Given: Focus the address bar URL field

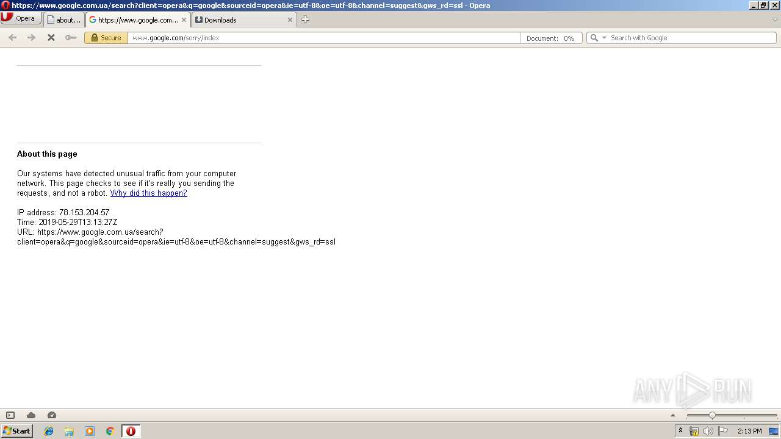Looking at the screenshot, I should pyautogui.click(x=323, y=38).
